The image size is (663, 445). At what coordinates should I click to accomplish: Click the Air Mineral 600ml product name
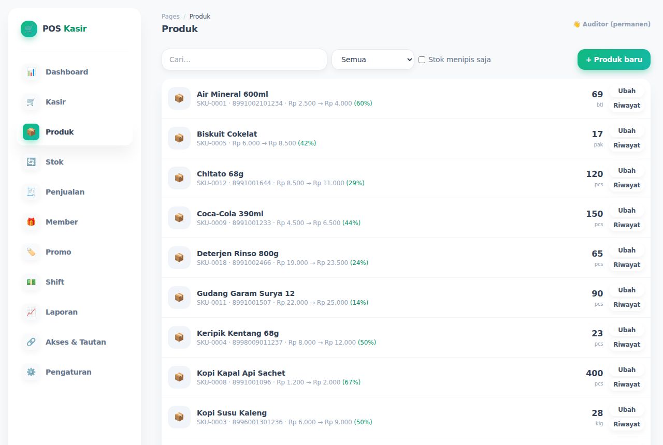click(233, 94)
